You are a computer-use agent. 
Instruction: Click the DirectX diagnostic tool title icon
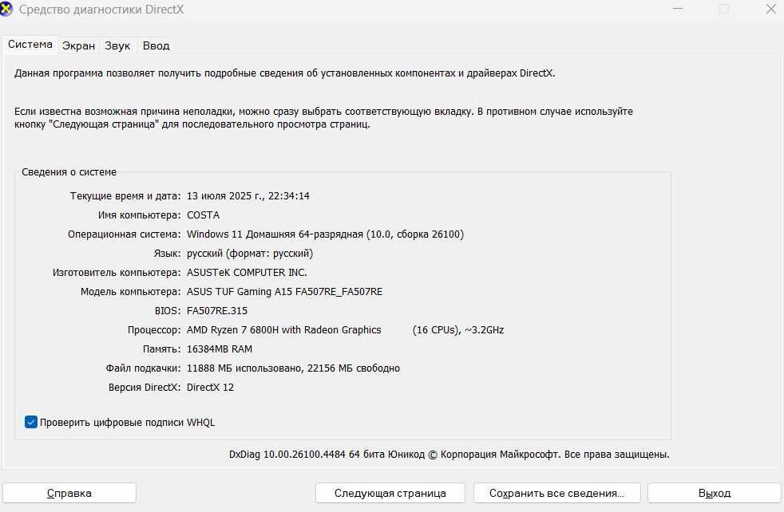coord(6,9)
